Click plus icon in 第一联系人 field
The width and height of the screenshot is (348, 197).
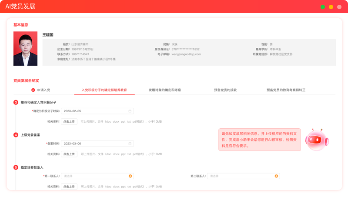pyautogui.click(x=130, y=176)
